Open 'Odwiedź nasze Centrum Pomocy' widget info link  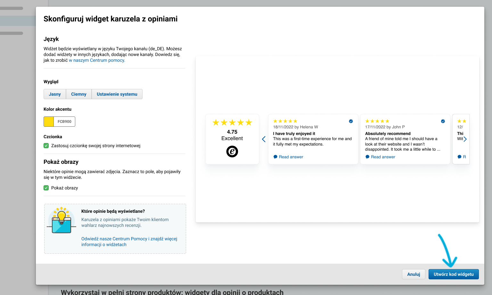coord(129,242)
